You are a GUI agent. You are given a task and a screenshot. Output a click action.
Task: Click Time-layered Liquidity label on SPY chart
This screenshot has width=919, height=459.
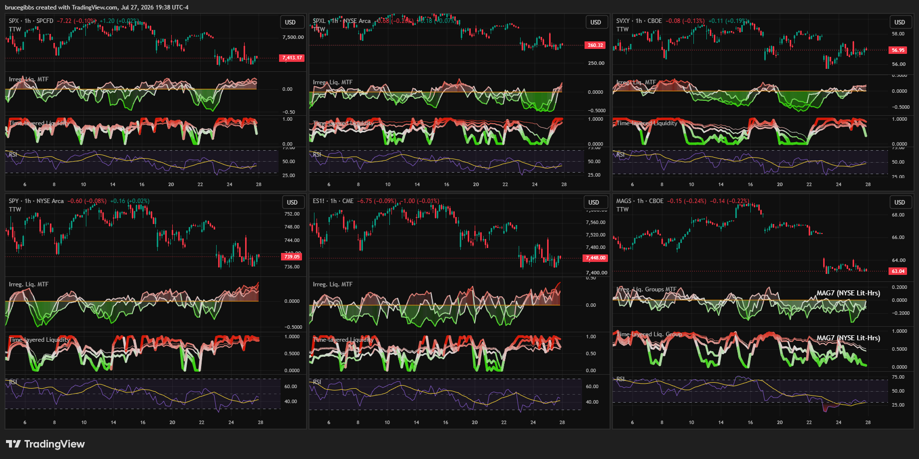pyautogui.click(x=39, y=340)
